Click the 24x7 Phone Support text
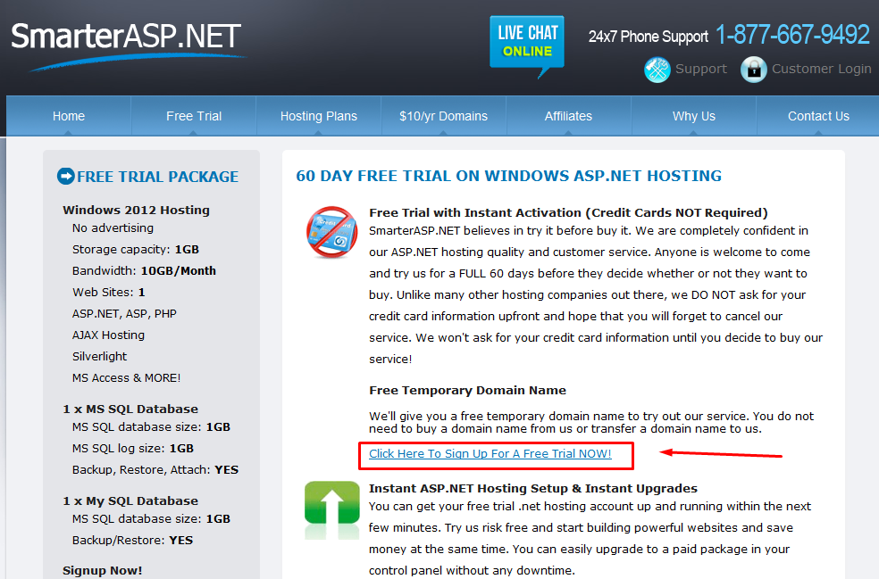The width and height of the screenshot is (879, 579). [648, 37]
